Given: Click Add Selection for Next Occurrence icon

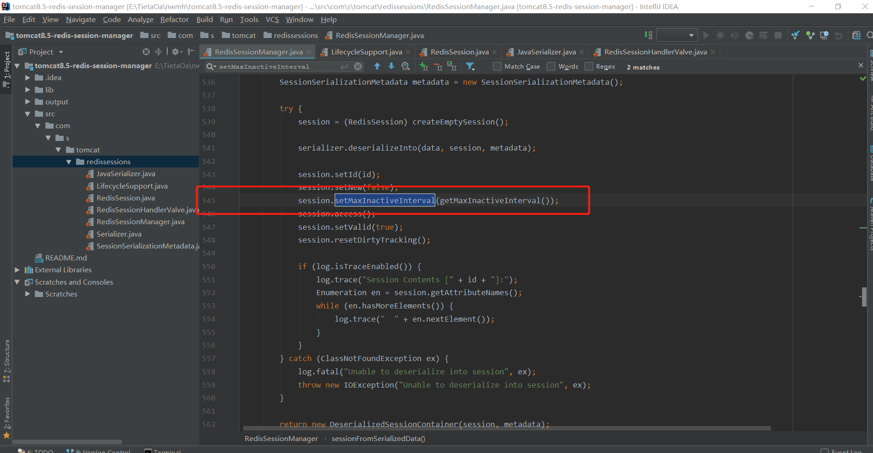Looking at the screenshot, I should 424,66.
